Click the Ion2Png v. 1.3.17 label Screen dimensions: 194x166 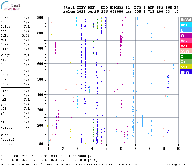[x=179, y=164]
